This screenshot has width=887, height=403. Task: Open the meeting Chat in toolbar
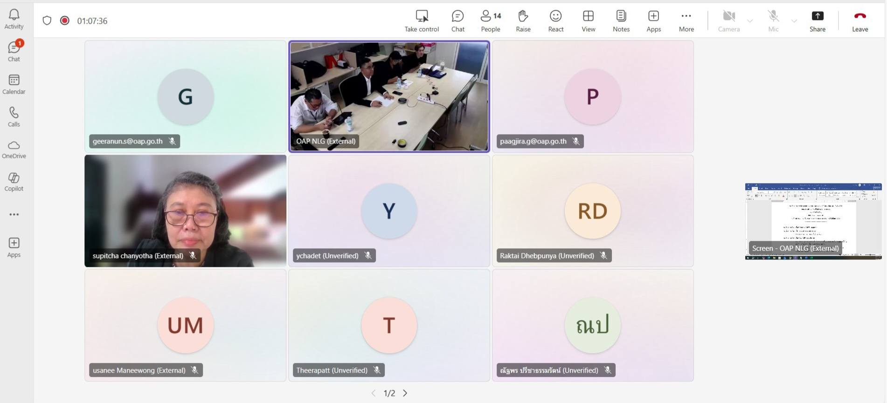[x=457, y=21]
